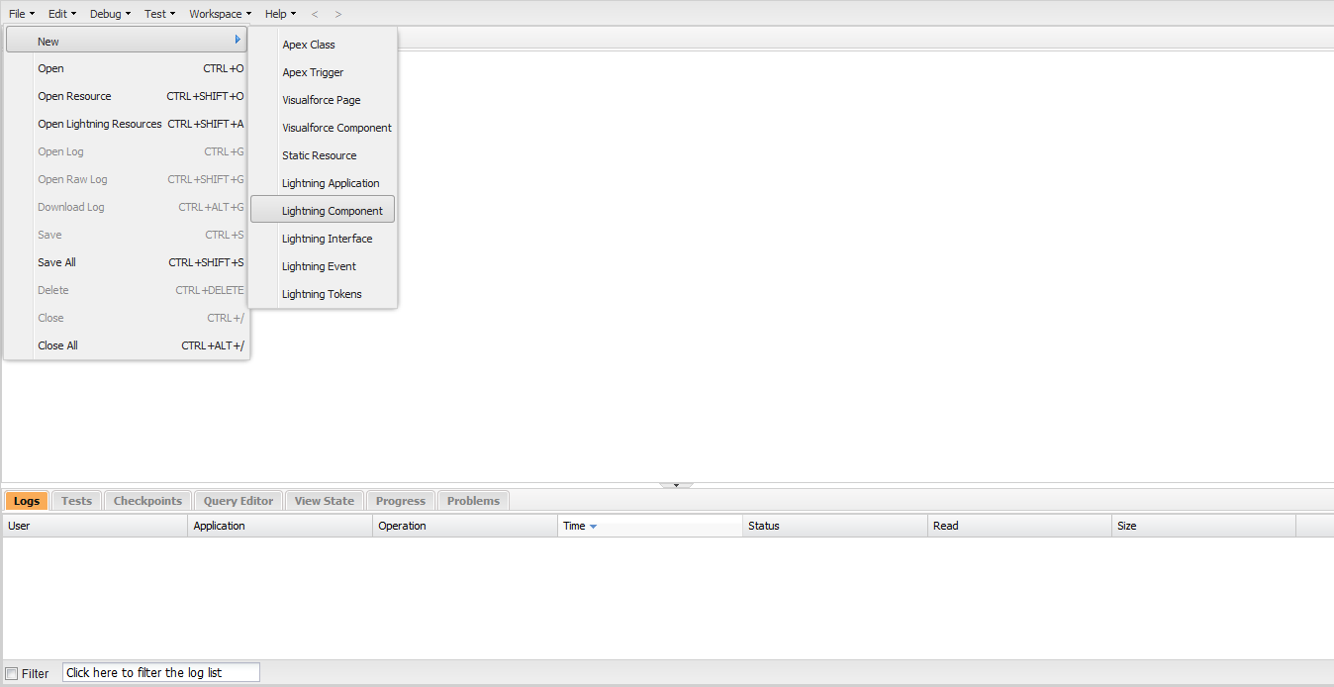Switch to the Problems tab
This screenshot has height=687, width=1334.
click(x=473, y=501)
